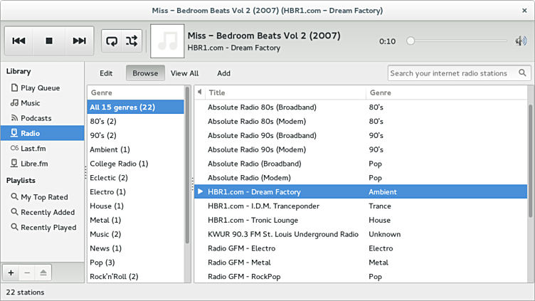Open the Edit toolbar option

tap(106, 73)
